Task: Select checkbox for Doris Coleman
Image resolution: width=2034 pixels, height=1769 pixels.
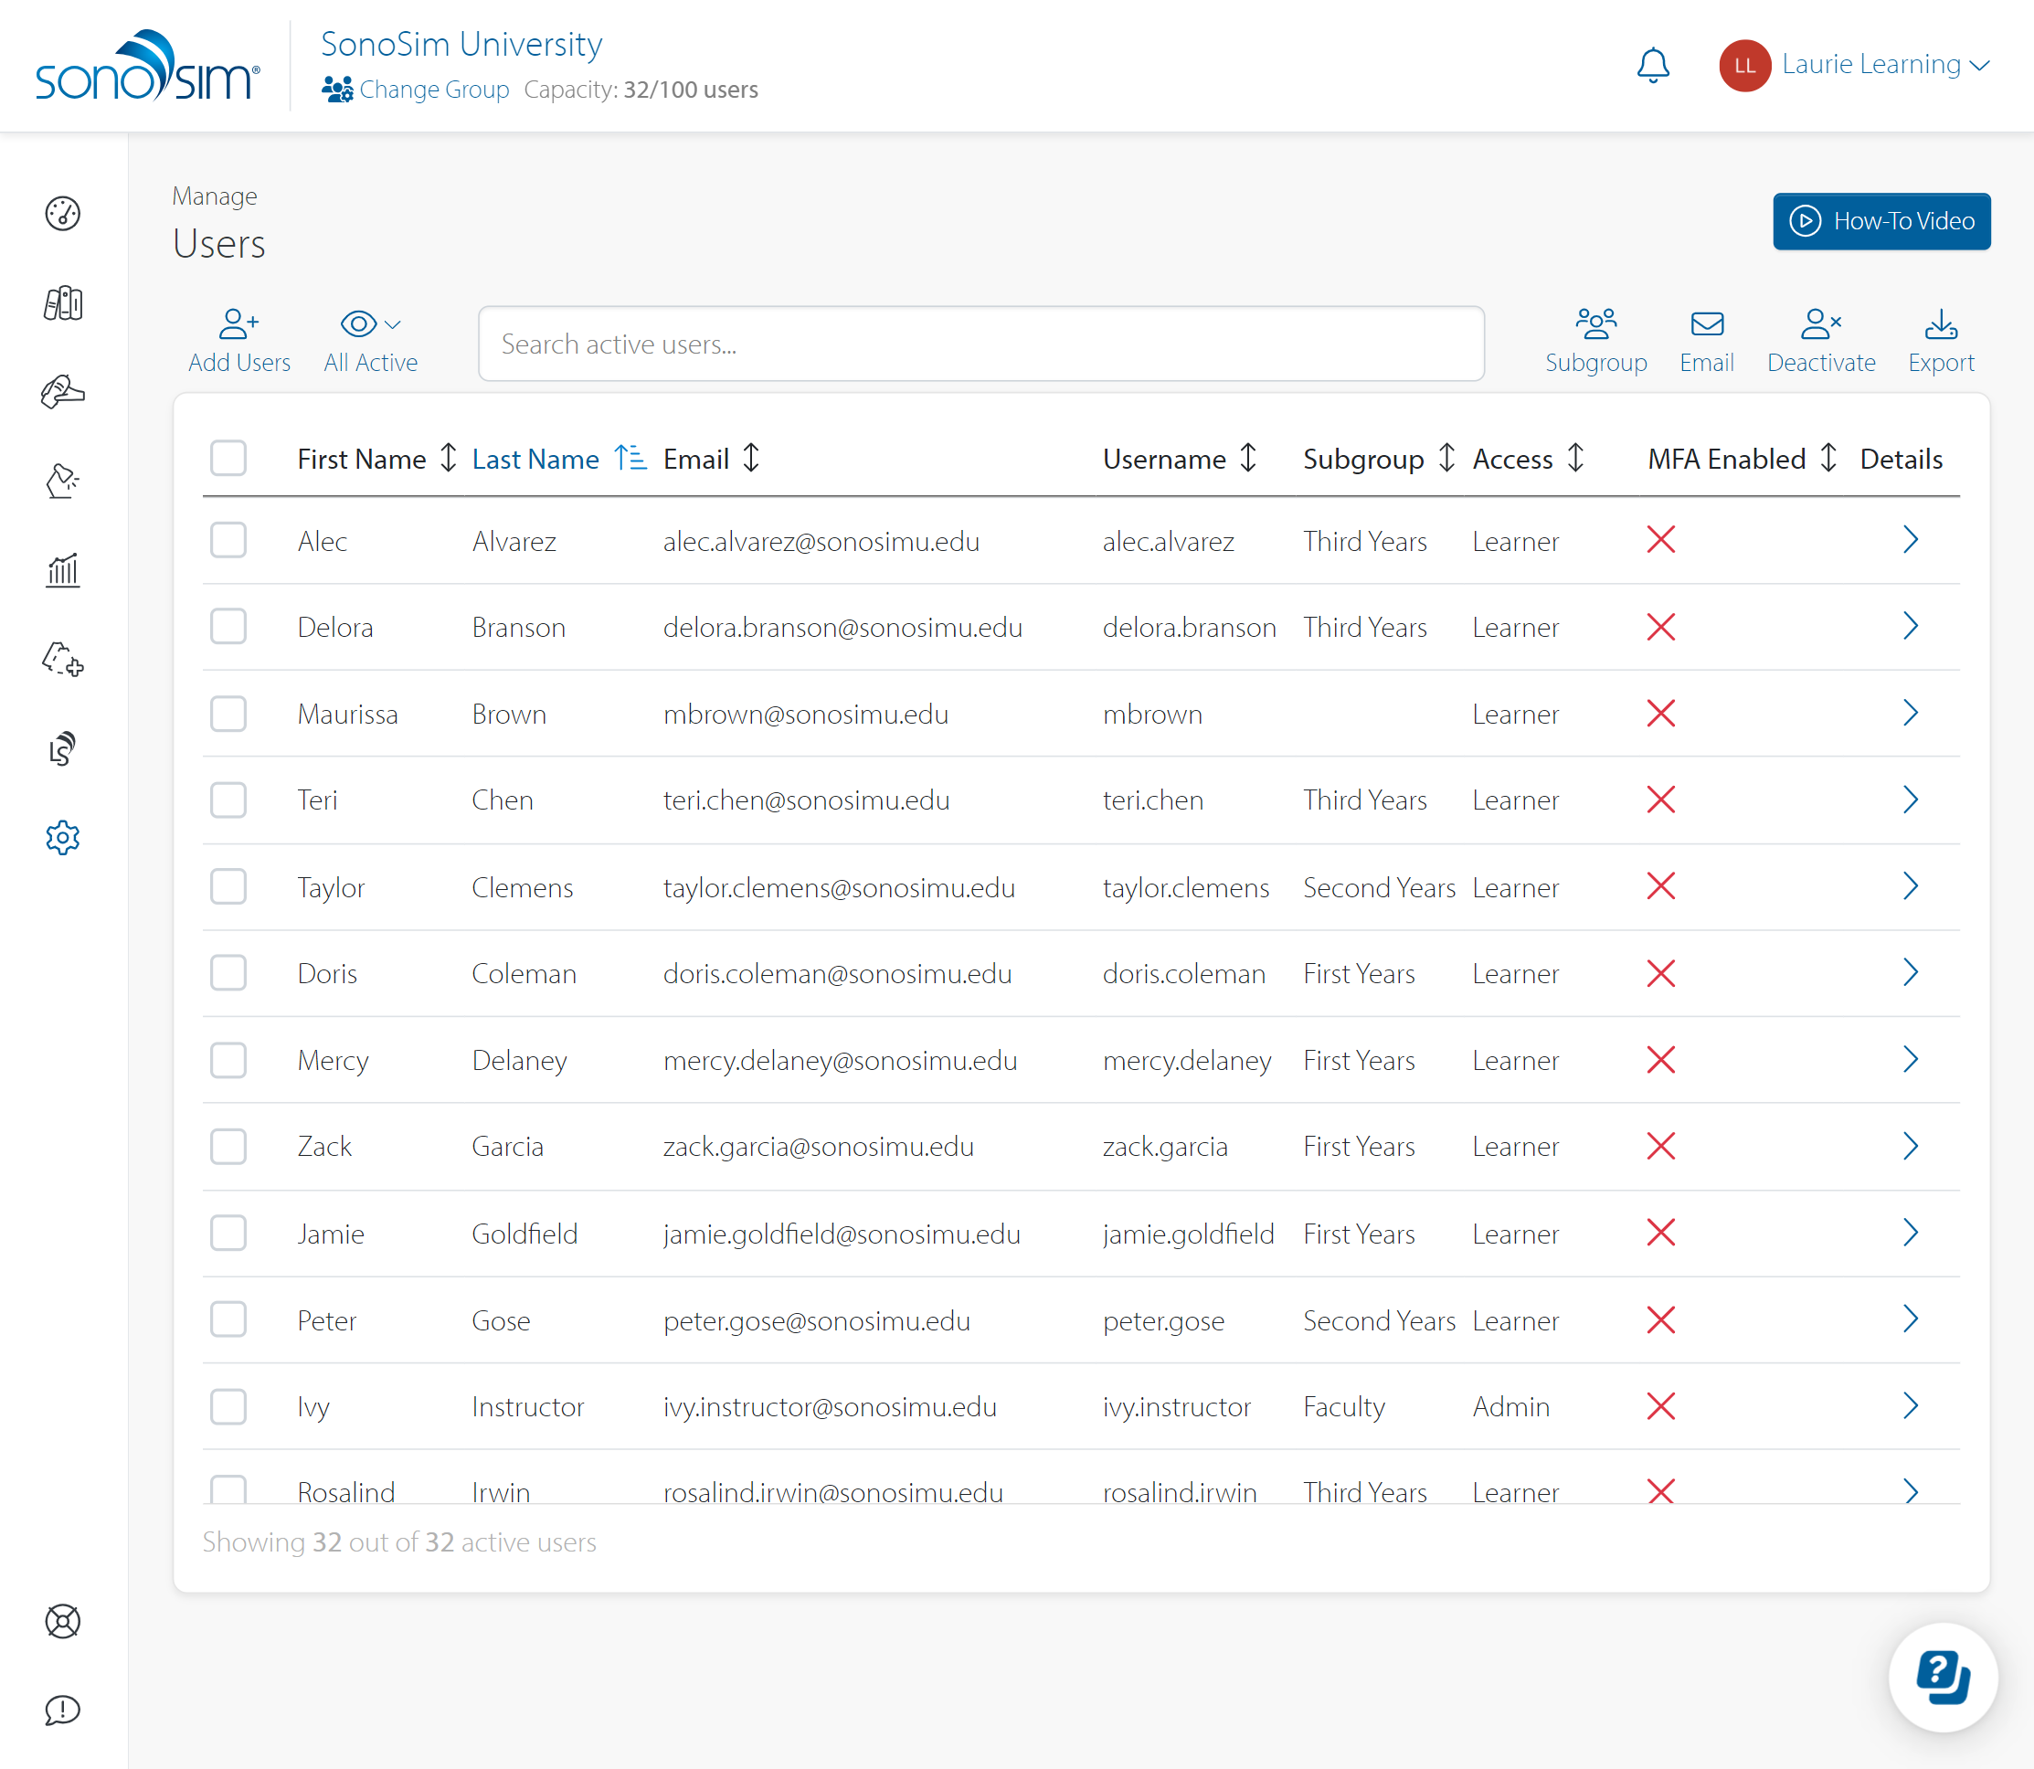Action: [228, 972]
